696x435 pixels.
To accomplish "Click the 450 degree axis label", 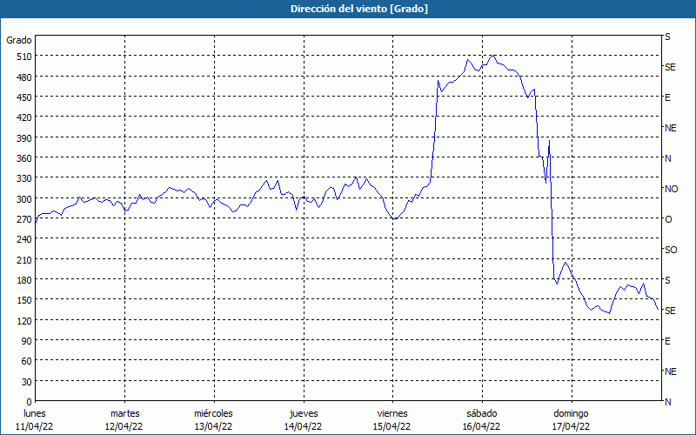I will point(25,97).
